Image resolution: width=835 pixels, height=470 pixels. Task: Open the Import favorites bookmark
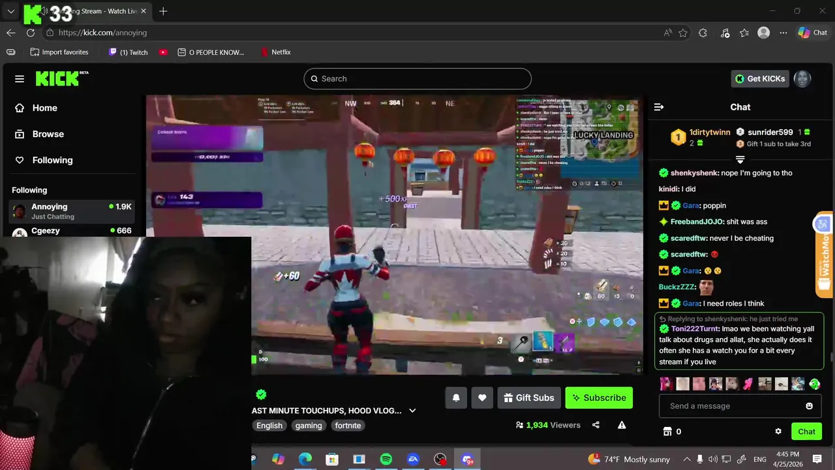click(59, 52)
